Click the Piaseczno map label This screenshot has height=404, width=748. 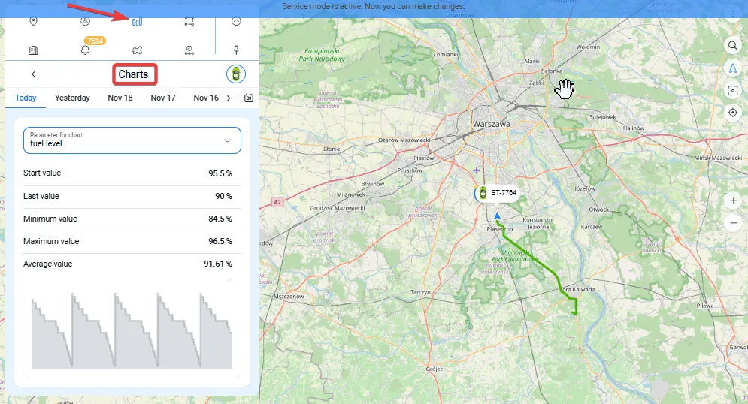tap(499, 229)
